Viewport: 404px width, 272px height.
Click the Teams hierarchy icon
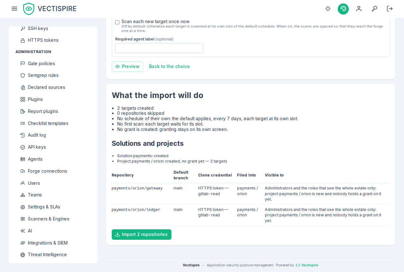[23, 195]
